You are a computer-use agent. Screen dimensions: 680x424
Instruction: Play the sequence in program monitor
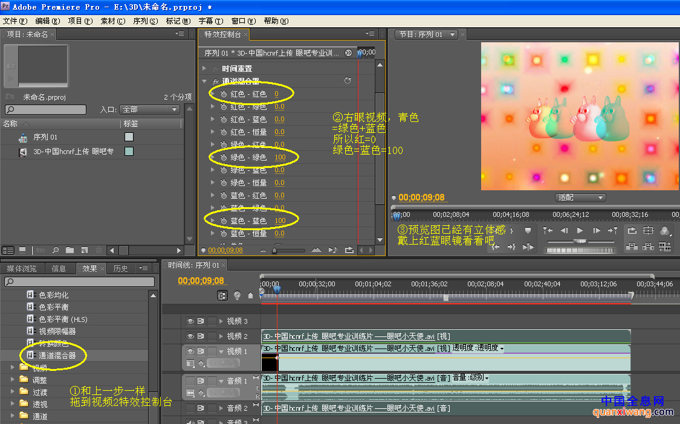coord(580,231)
